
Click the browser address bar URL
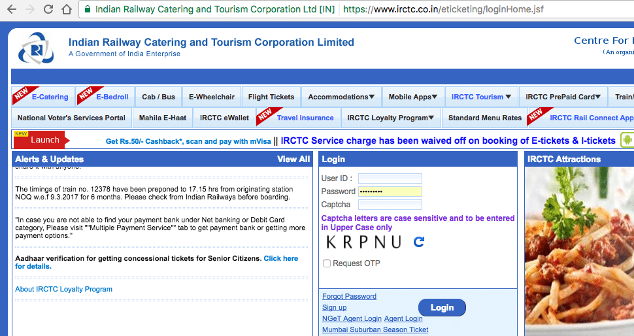444,9
